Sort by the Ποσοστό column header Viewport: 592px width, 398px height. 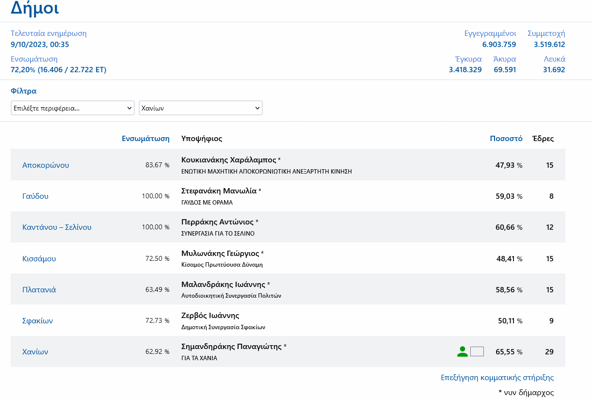[x=506, y=139]
